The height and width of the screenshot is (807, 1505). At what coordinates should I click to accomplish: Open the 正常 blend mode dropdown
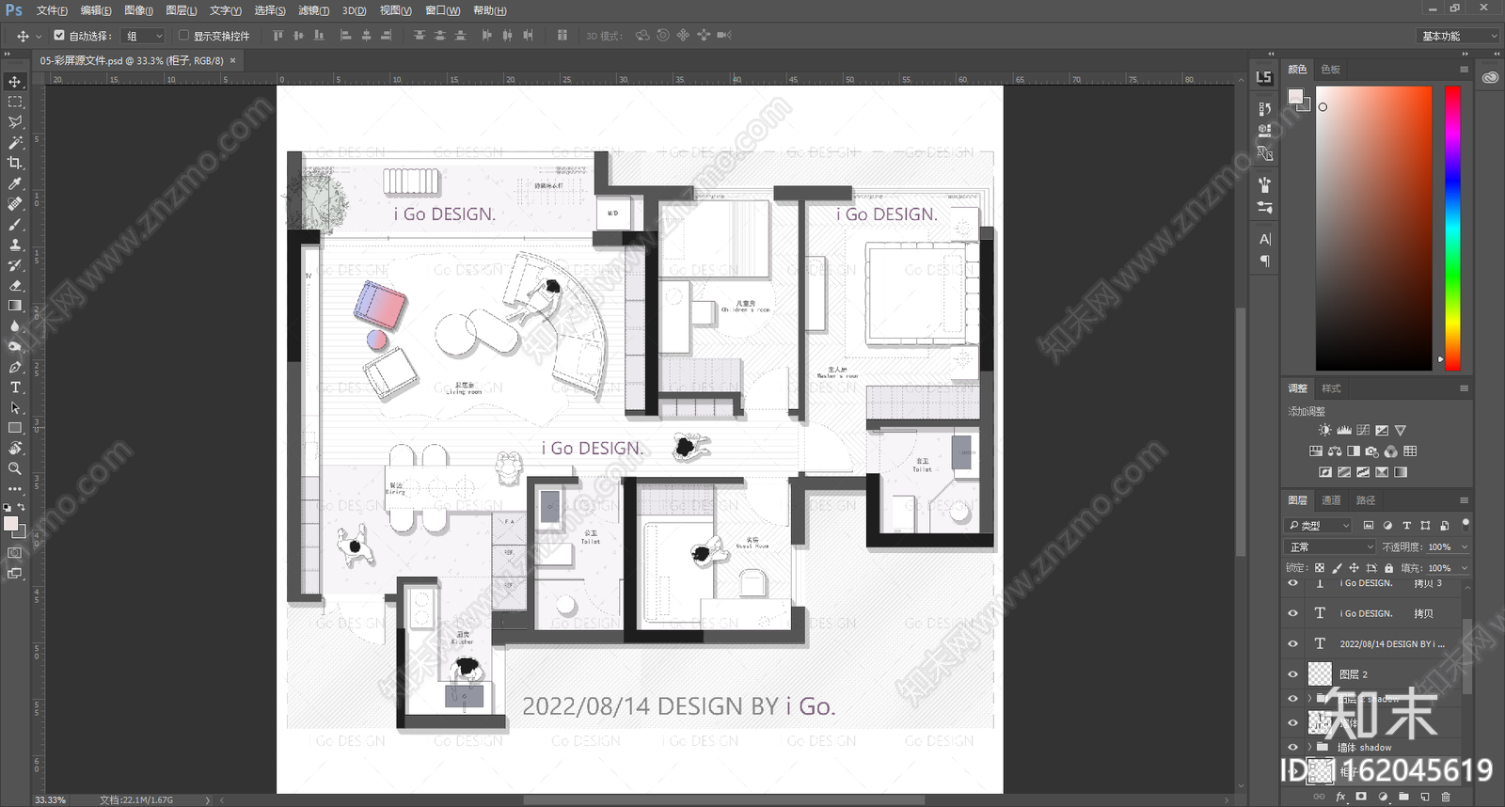pos(1331,546)
